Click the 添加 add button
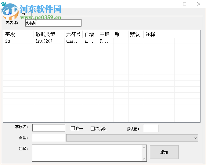This screenshot has width=206, height=165. pyautogui.click(x=164, y=152)
